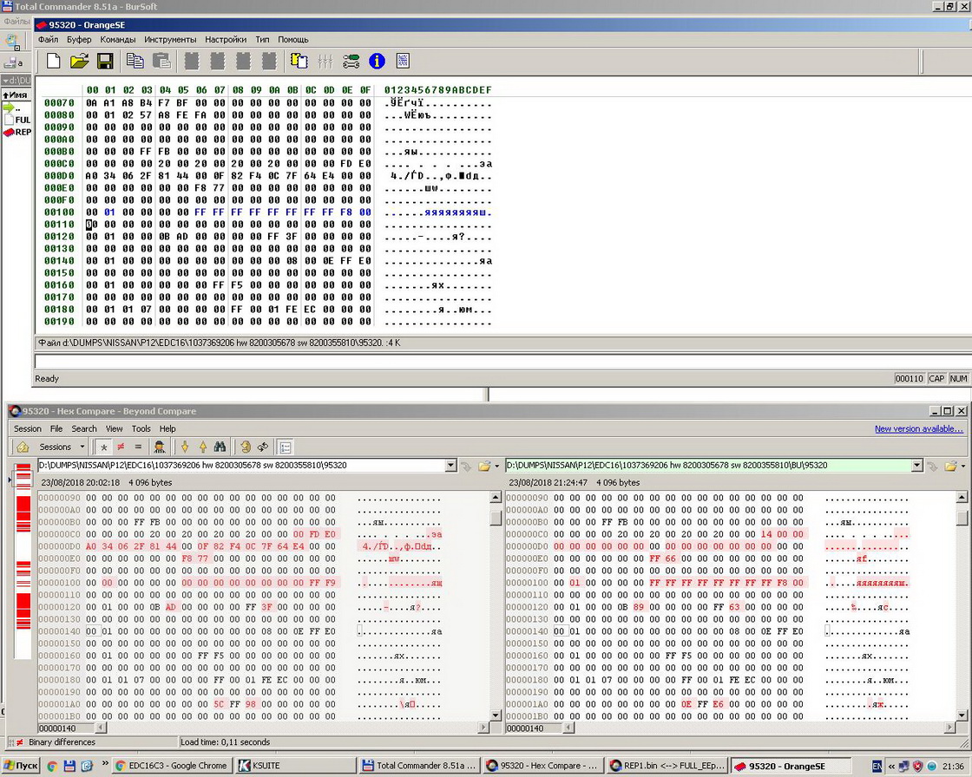The image size is (972, 777).
Task: Click the Swap sides icon in Beyond Compare
Action: [262, 447]
